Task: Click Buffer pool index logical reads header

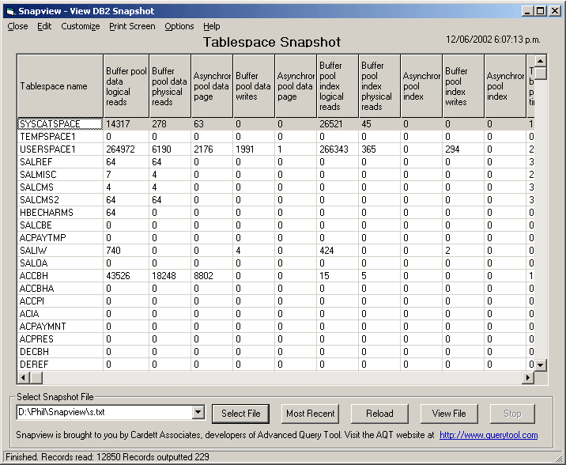Action: click(338, 86)
